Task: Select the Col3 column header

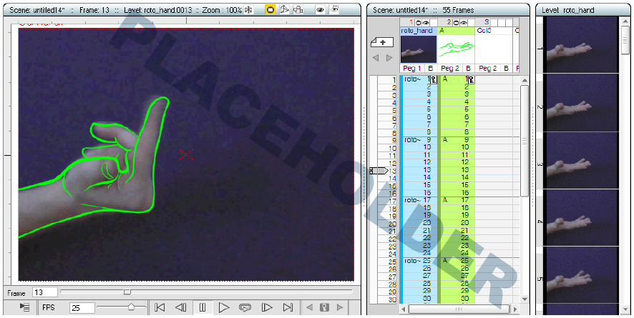Action: 494,31
